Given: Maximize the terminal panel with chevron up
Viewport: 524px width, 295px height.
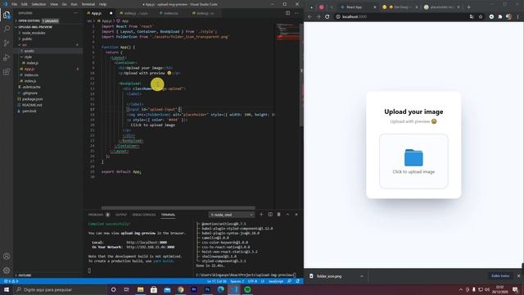Looking at the screenshot, I should tap(287, 215).
